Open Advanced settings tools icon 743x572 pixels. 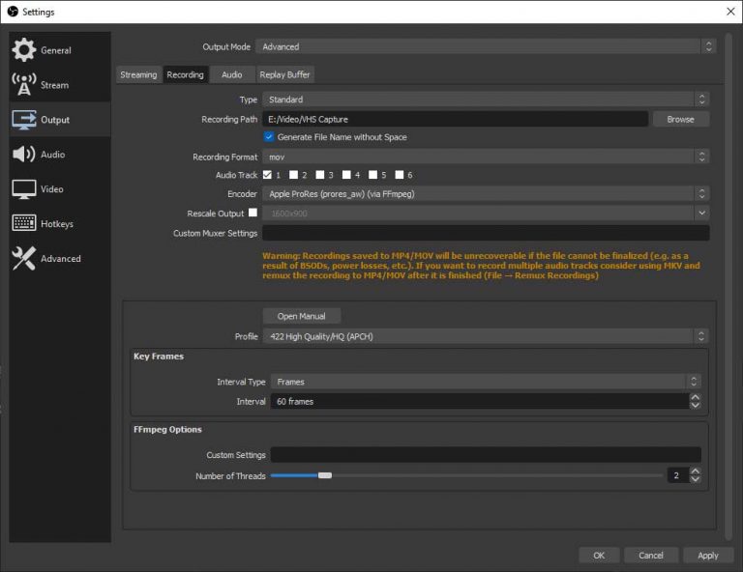click(24, 259)
